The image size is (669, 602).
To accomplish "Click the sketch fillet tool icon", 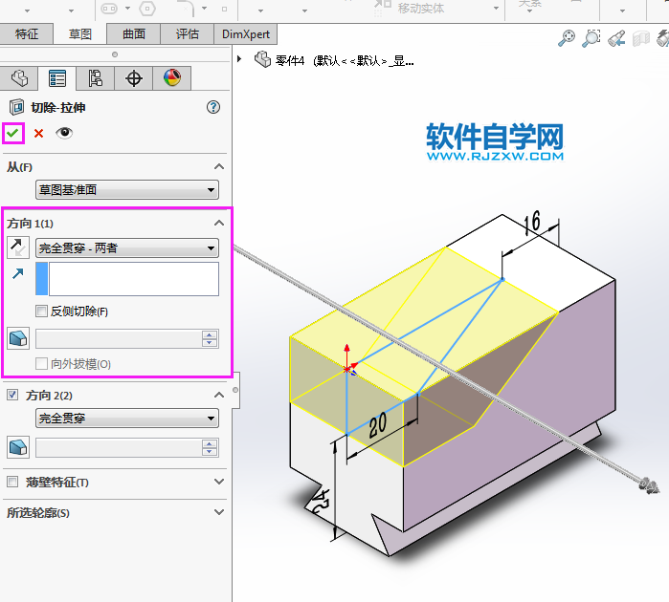I will (186, 9).
